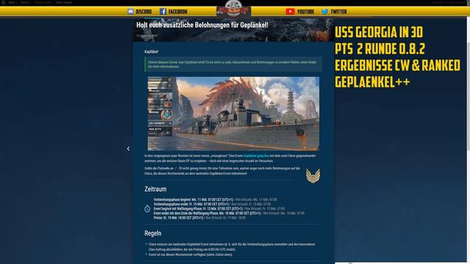Open the Dienste dropdown in the top bar
This screenshot has width=470, height=264.
click(x=26, y=2)
